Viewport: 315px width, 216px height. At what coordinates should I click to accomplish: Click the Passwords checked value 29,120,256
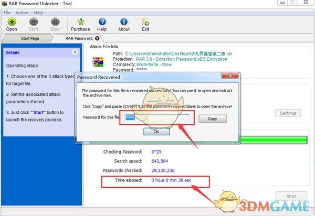pyautogui.click(x=163, y=170)
